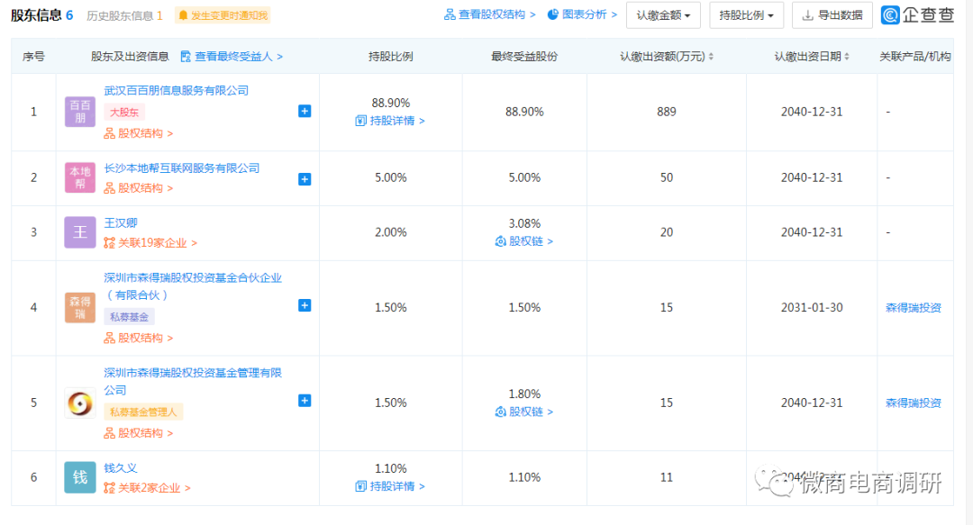The image size is (973, 525).
Task: Open 查看股权结构 in the header
Action: pyautogui.click(x=489, y=14)
